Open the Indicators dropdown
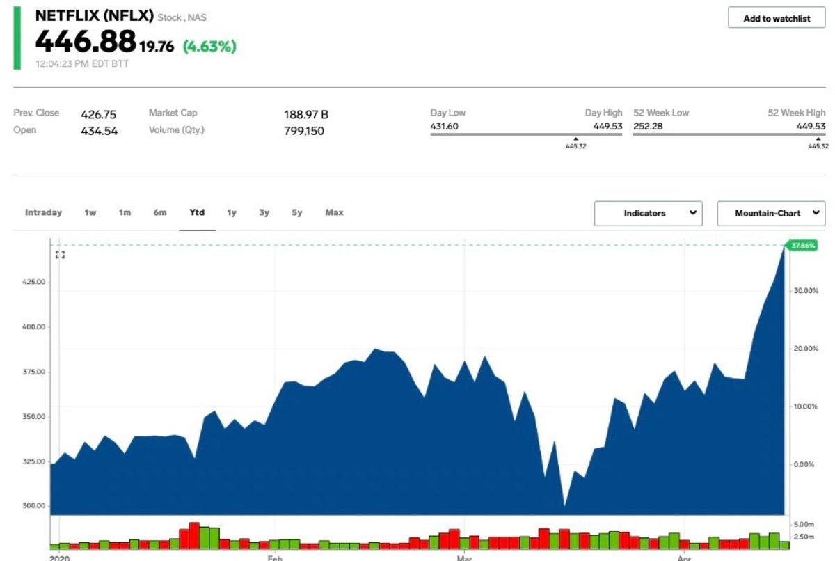This screenshot has height=561, width=835. point(648,214)
